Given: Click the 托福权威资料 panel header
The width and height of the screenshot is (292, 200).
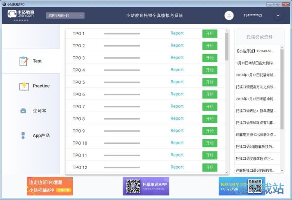Looking at the screenshot, I should point(259,37).
